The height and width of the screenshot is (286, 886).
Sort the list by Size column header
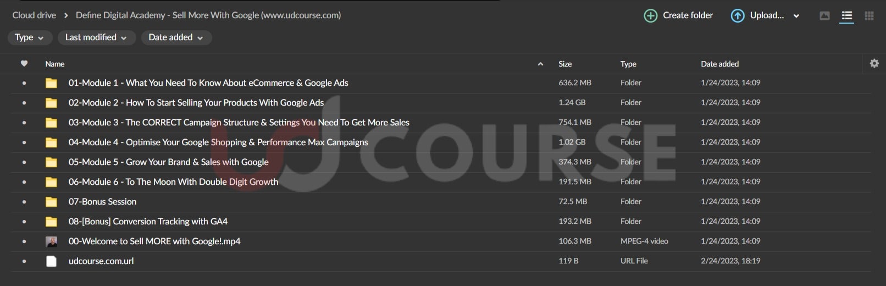tap(565, 64)
